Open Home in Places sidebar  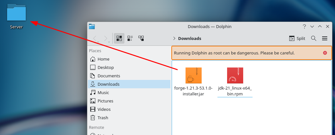(103, 59)
